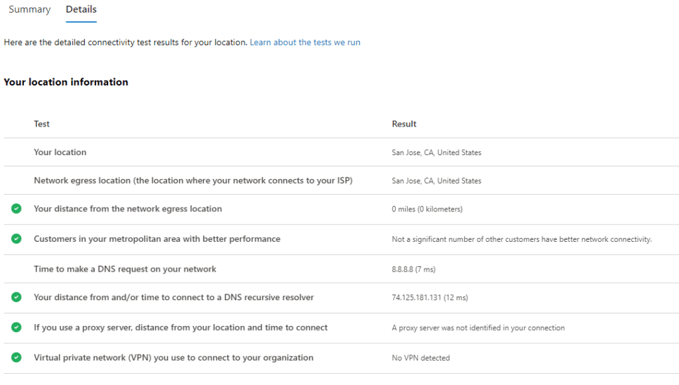679x385 pixels.
Task: Select the Details tab
Action: (81, 10)
